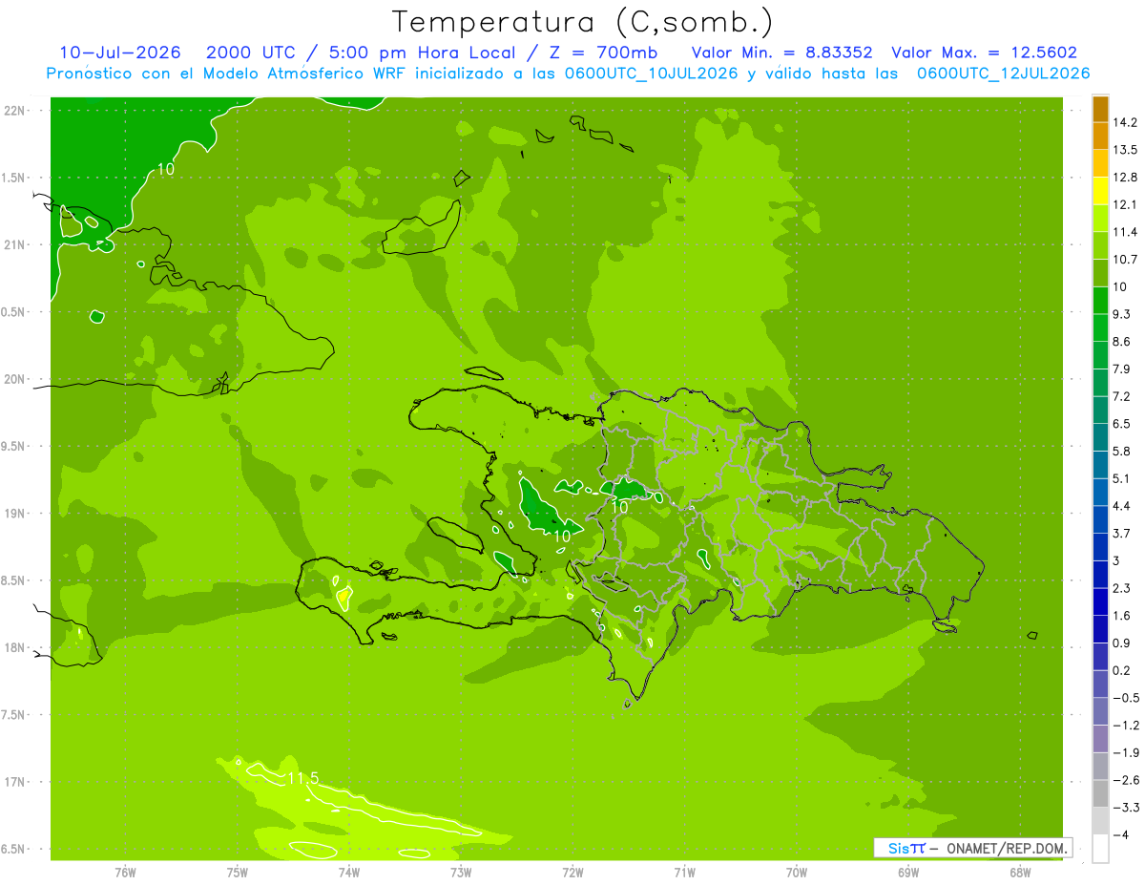1145x885 pixels.
Task: Click the "11.4" value on the color scale
Action: coord(1125,232)
